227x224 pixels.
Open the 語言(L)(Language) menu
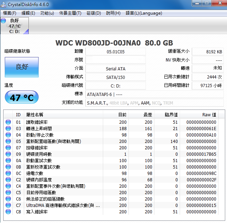point(144,13)
